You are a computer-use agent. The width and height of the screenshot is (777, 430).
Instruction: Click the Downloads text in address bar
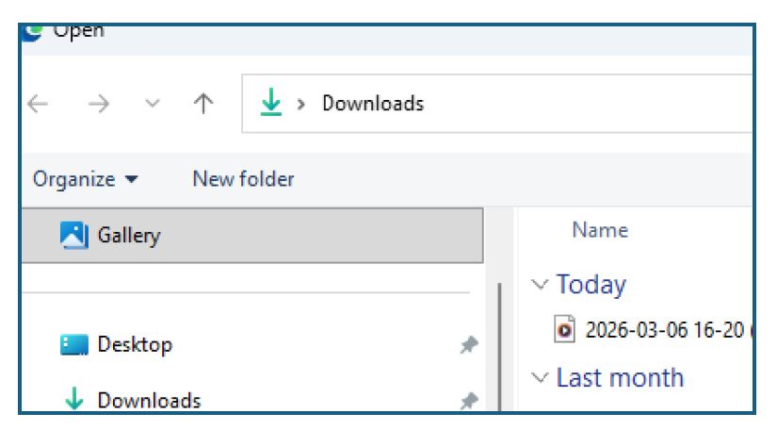coord(373,104)
